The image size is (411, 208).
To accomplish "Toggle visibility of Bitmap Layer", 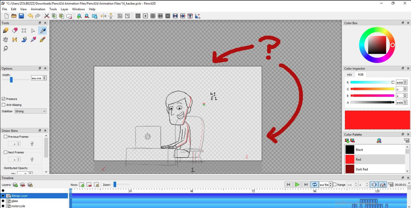I will (x=3, y=196).
